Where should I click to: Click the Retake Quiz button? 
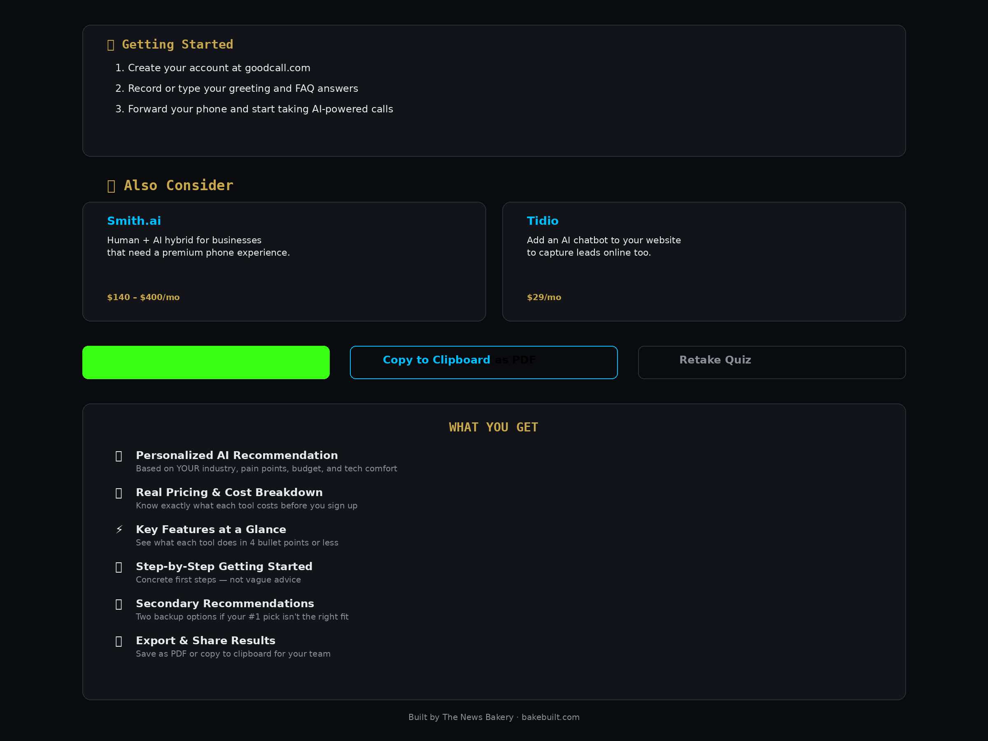(772, 362)
